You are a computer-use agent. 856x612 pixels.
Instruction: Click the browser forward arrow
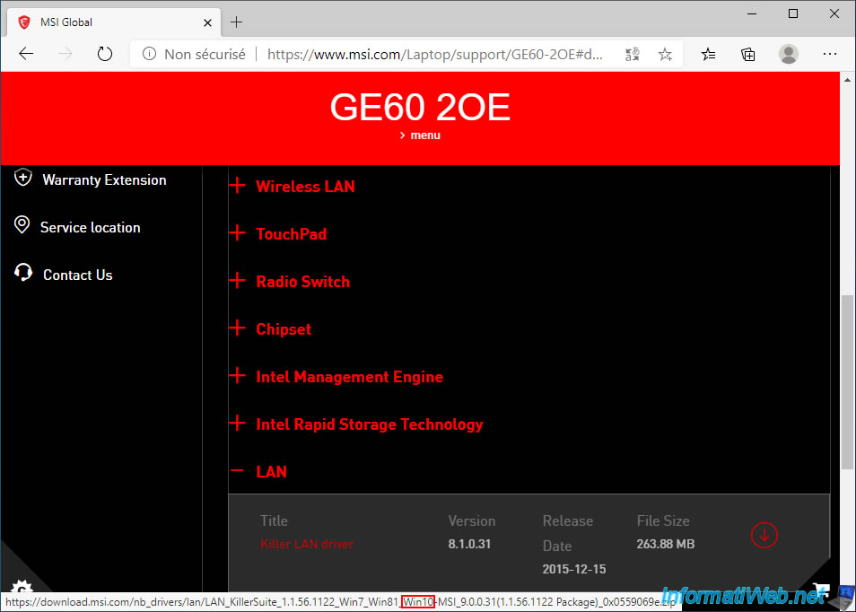coord(65,54)
